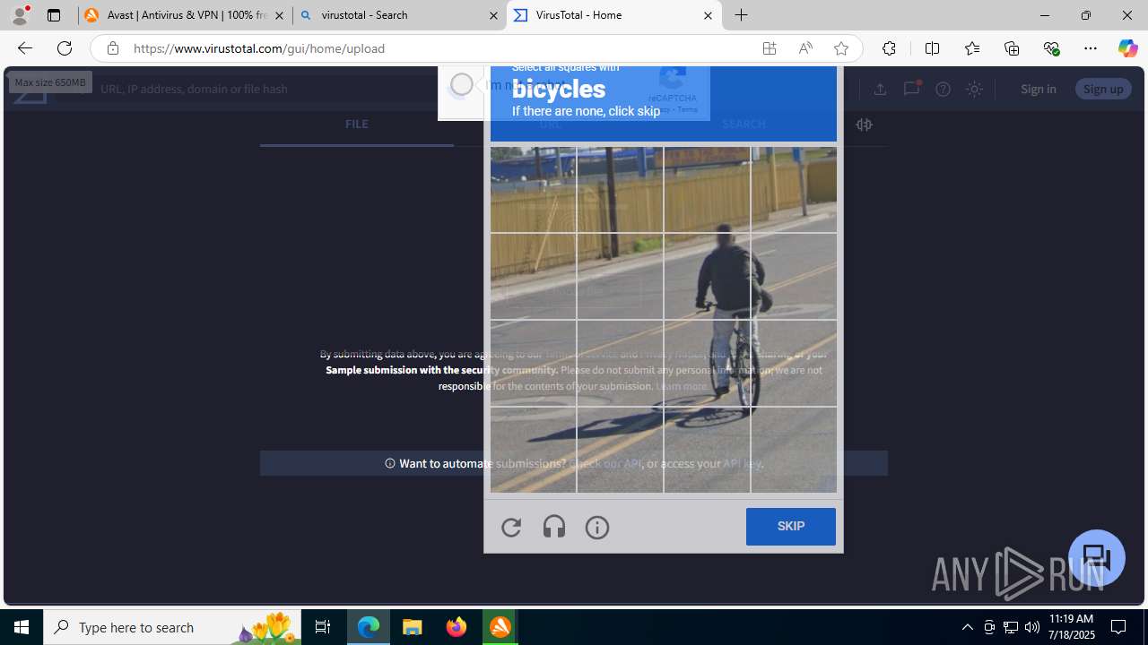Open Microsoft Edge from the taskbar

(x=369, y=627)
